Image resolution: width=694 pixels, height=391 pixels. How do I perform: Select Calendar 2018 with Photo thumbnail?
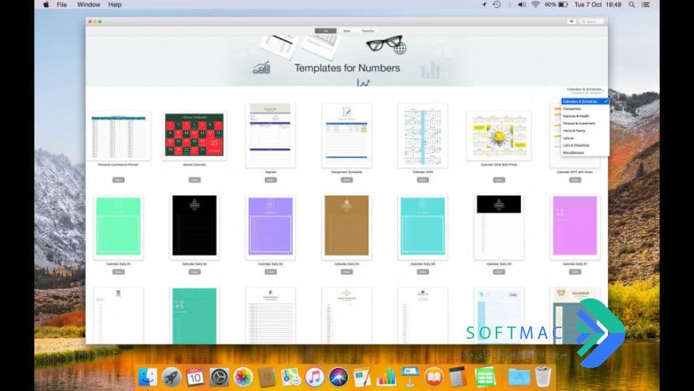[x=499, y=135]
